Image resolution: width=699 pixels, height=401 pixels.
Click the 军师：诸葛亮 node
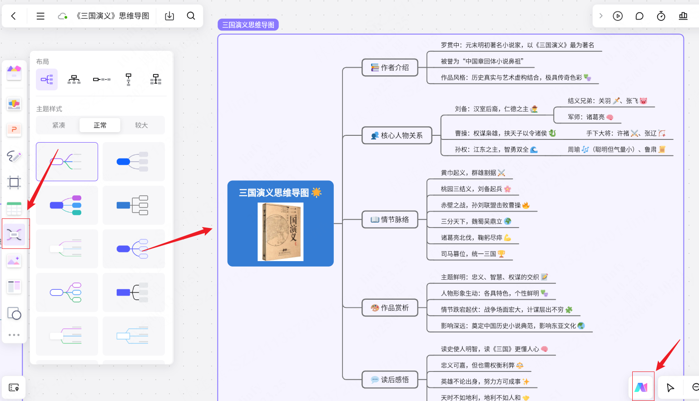click(x=590, y=117)
